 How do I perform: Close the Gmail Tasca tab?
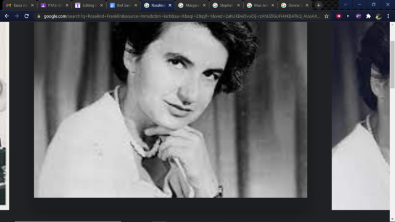pyautogui.click(x=32, y=6)
